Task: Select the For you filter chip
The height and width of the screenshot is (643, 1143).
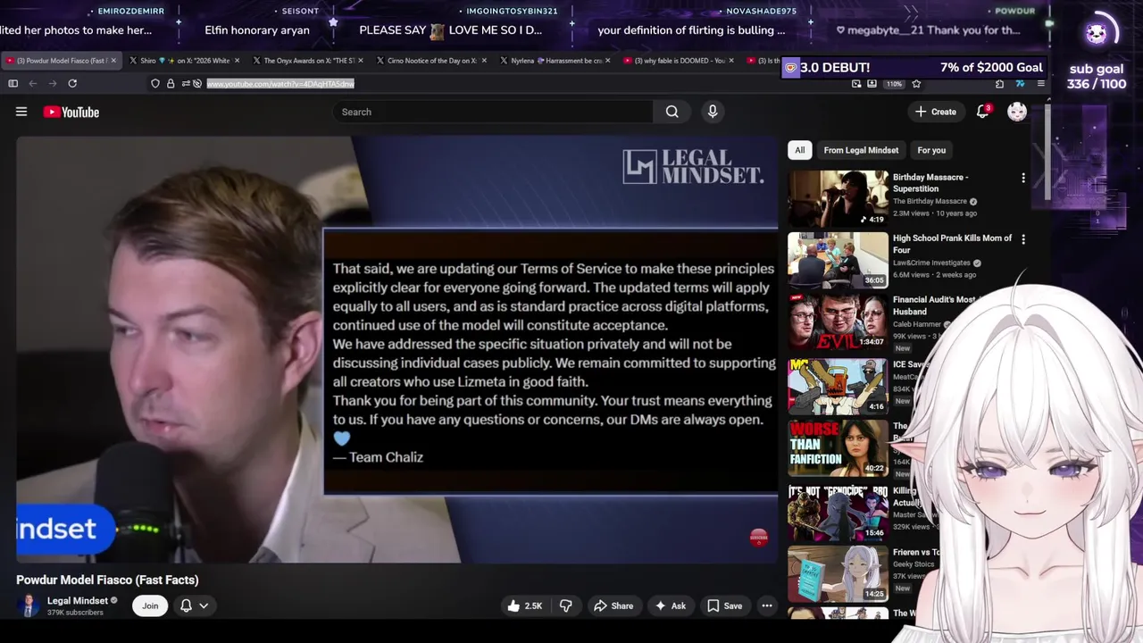Action: tap(931, 150)
